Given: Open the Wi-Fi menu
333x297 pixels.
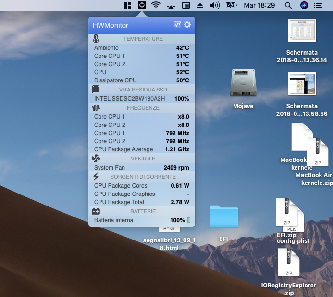Looking at the screenshot, I should (156, 5).
